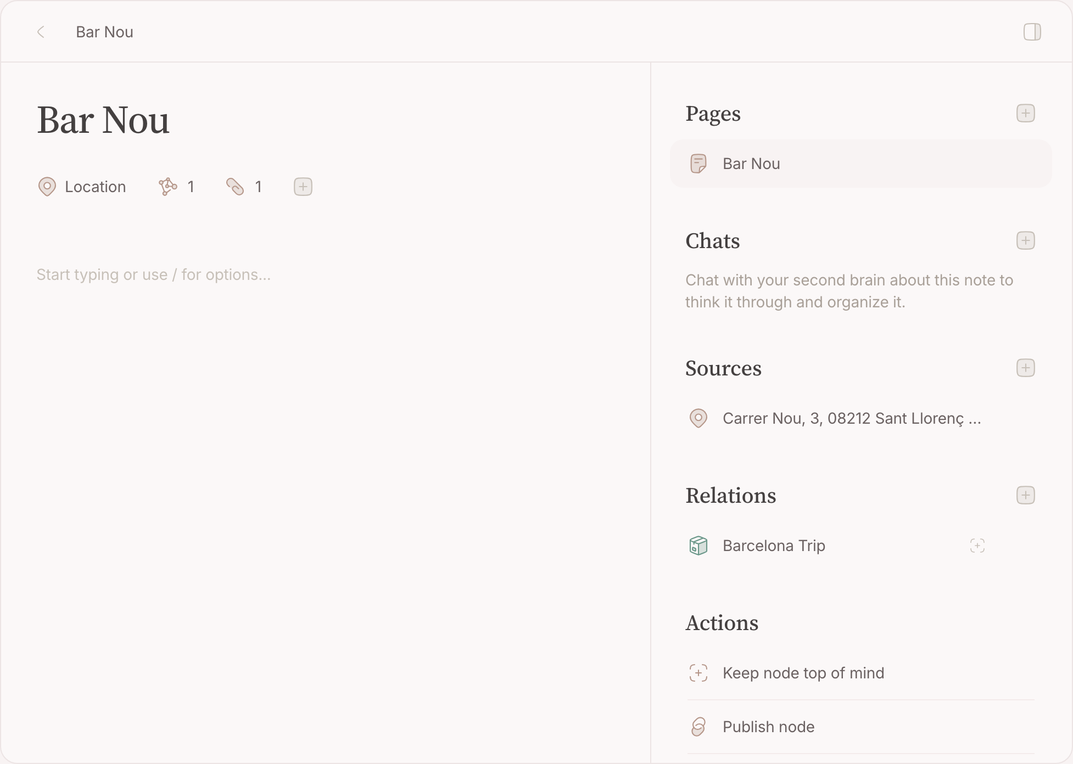Screen dimensions: 1073x764
Task: Click the 'Chat with your second brain' text
Action: 849,291
